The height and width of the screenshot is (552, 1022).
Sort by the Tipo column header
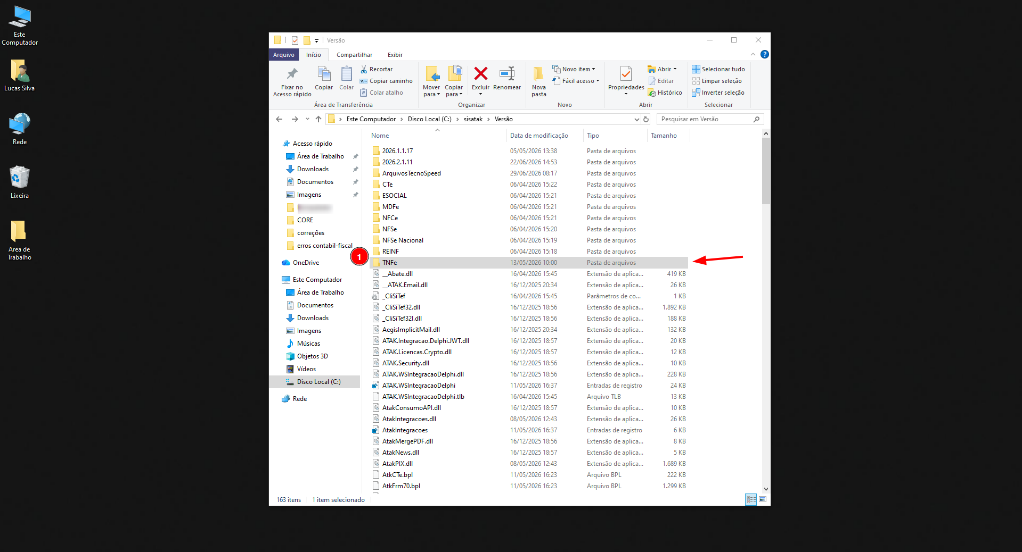(x=615, y=136)
